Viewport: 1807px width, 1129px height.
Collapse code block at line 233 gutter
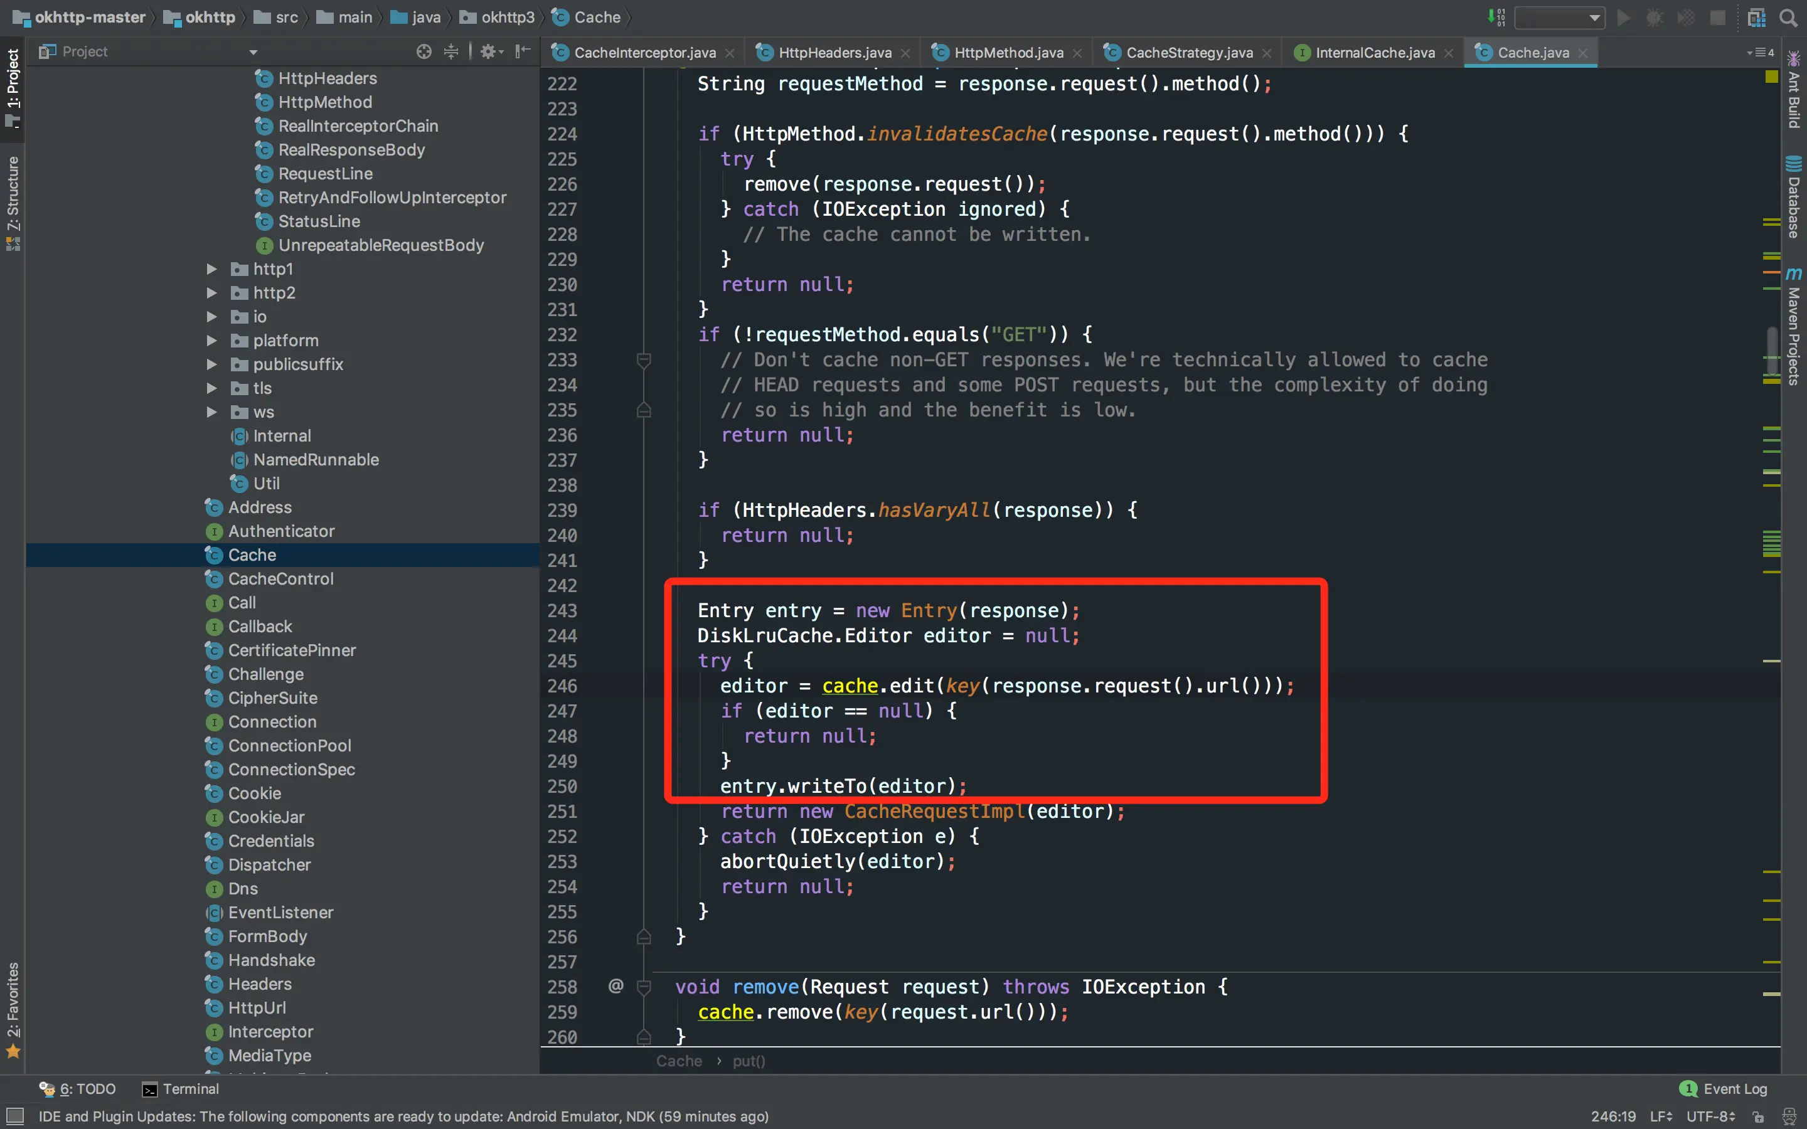tap(644, 360)
